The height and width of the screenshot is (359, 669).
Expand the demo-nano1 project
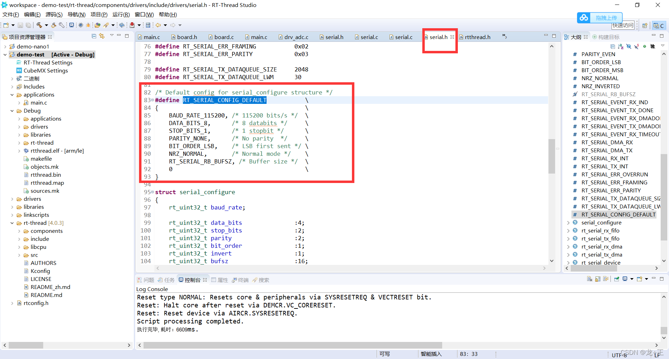[x=5, y=47]
